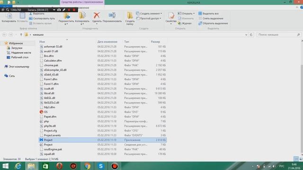Click the pencil draw icon in recorder bar
The height and width of the screenshot is (170, 303).
click(64, 10)
